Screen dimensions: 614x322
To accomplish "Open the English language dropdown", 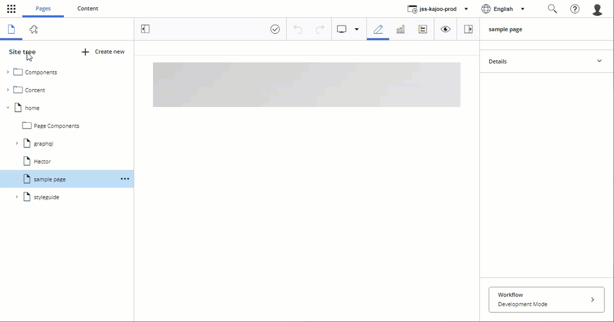I will point(503,9).
